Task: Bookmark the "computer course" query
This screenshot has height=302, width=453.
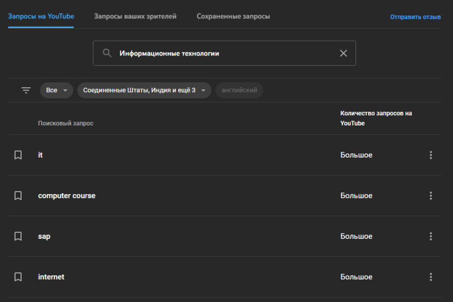Action: click(18, 196)
